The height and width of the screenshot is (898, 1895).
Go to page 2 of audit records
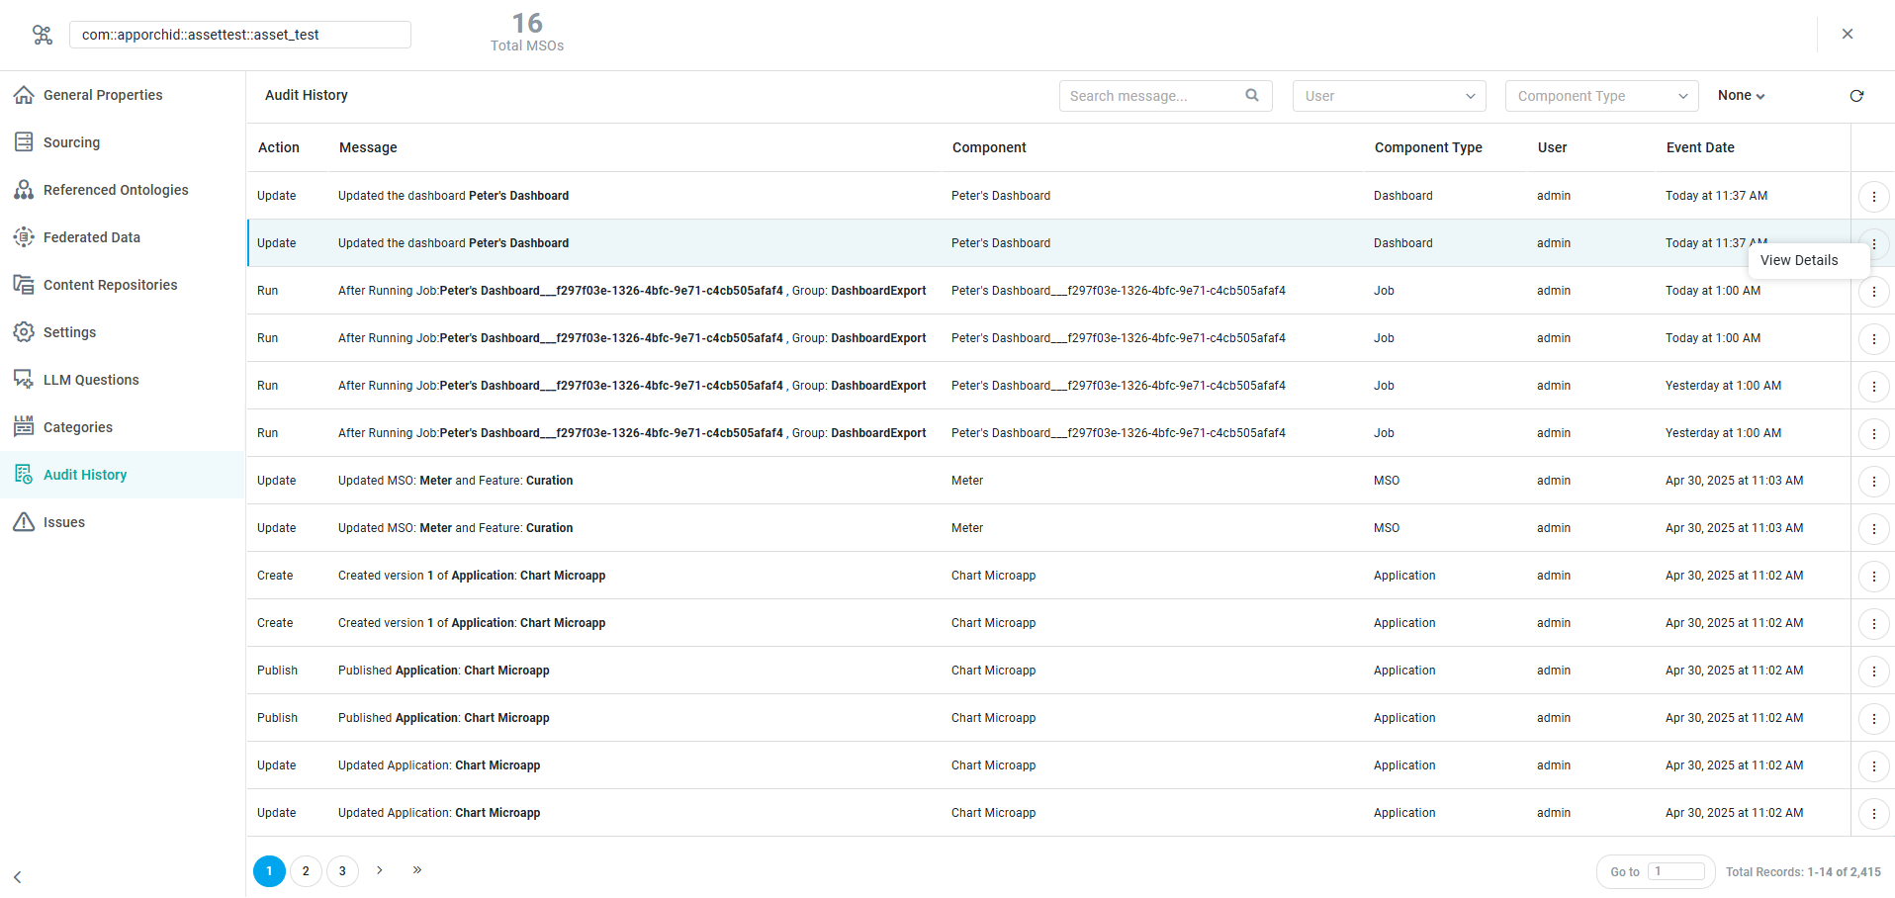pos(306,871)
